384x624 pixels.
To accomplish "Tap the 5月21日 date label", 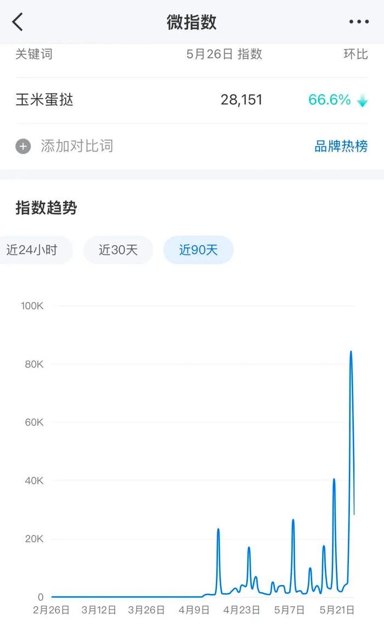I will (x=337, y=610).
